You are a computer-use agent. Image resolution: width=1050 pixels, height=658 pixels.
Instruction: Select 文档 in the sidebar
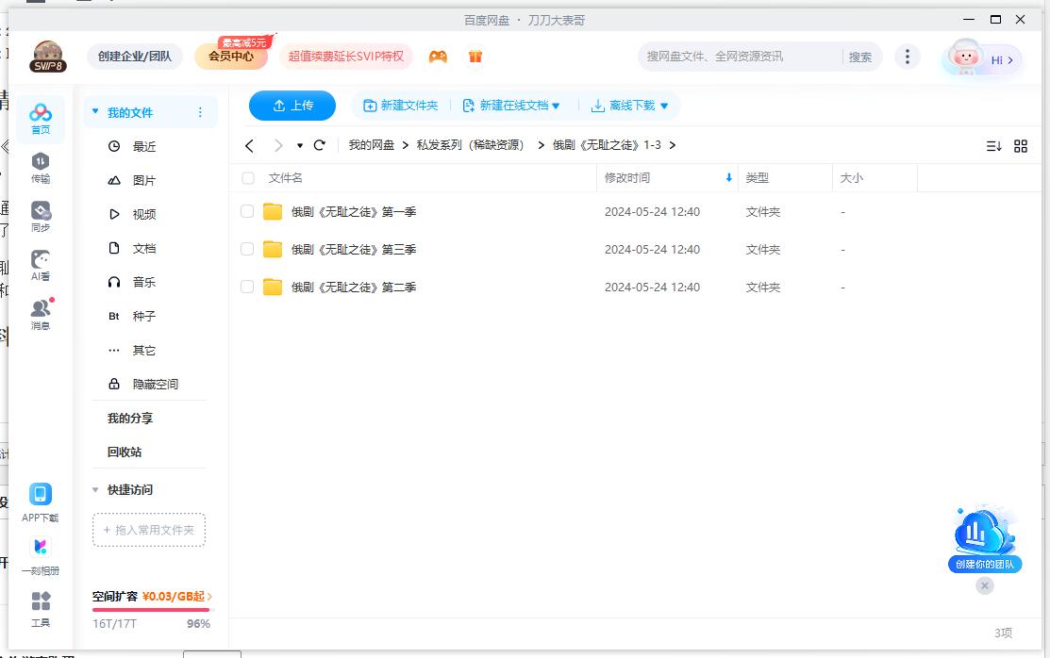(x=144, y=248)
